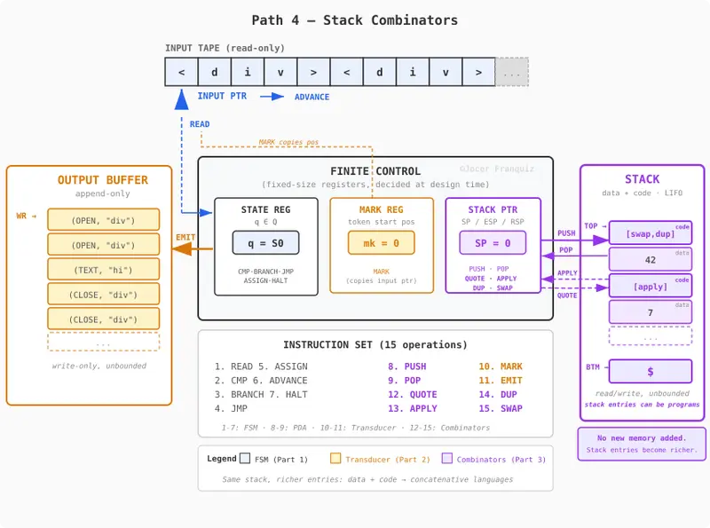Select the '42' stack data entry

click(651, 259)
